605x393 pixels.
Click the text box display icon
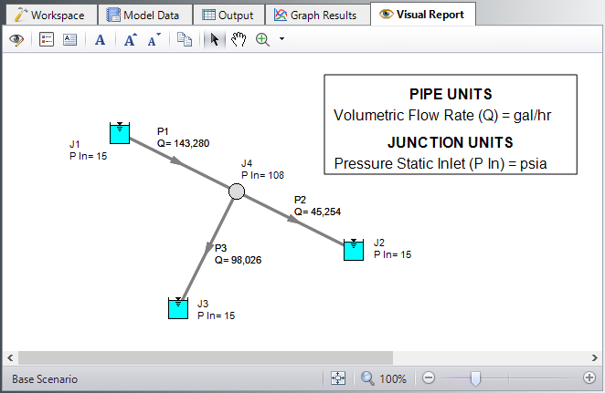[x=69, y=40]
